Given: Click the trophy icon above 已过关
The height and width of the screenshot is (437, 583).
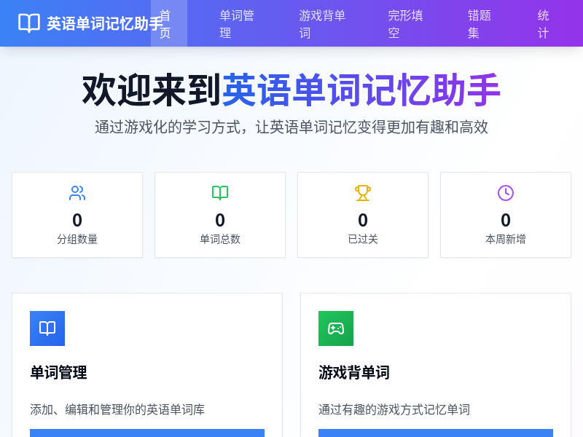Looking at the screenshot, I should tap(363, 193).
